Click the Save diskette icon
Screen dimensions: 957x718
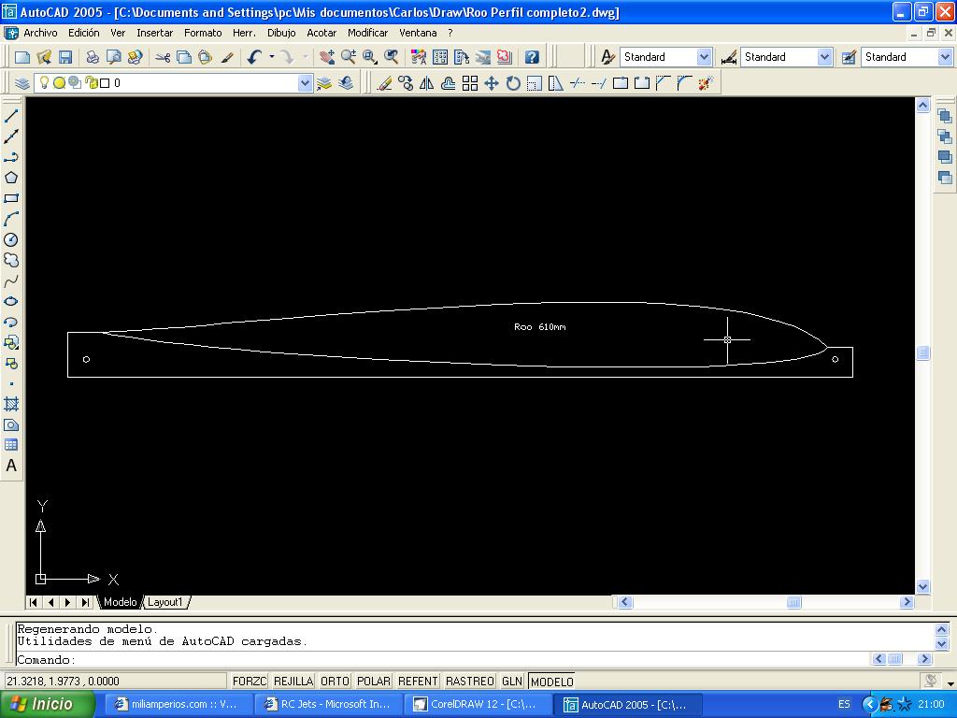tap(65, 57)
